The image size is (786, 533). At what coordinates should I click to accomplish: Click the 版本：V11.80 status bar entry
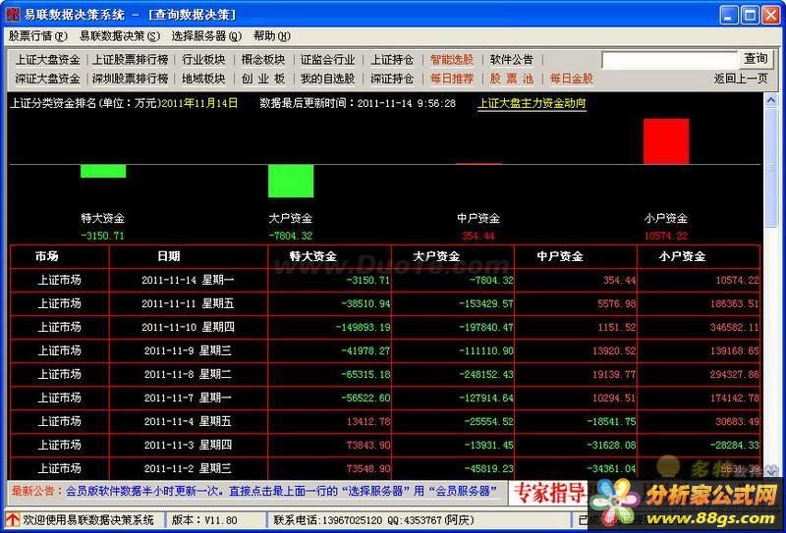[x=204, y=520]
